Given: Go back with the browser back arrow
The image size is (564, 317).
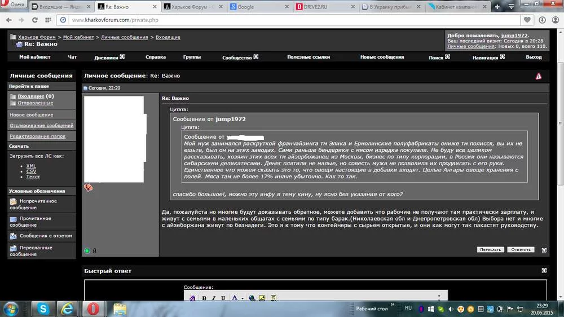Looking at the screenshot, I should pos(9,20).
